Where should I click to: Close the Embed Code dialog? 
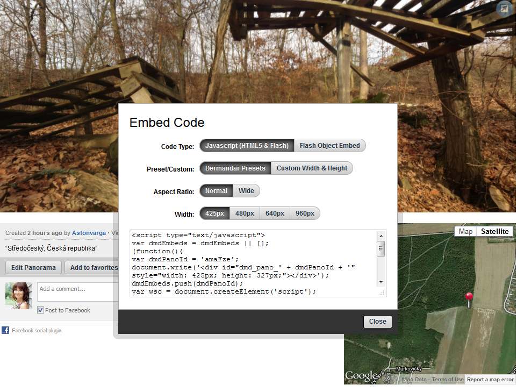(377, 322)
